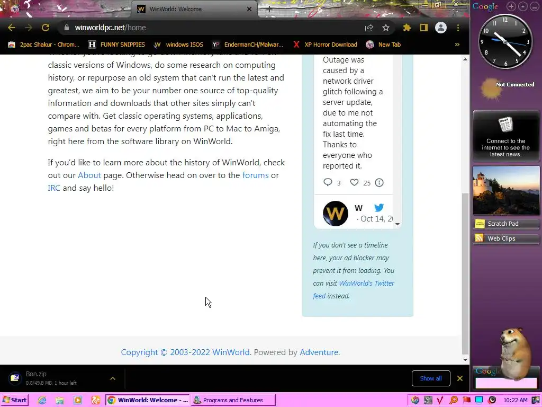Open the FUNNY SNIPPIES bookmark
The height and width of the screenshot is (407, 542).
[116, 45]
